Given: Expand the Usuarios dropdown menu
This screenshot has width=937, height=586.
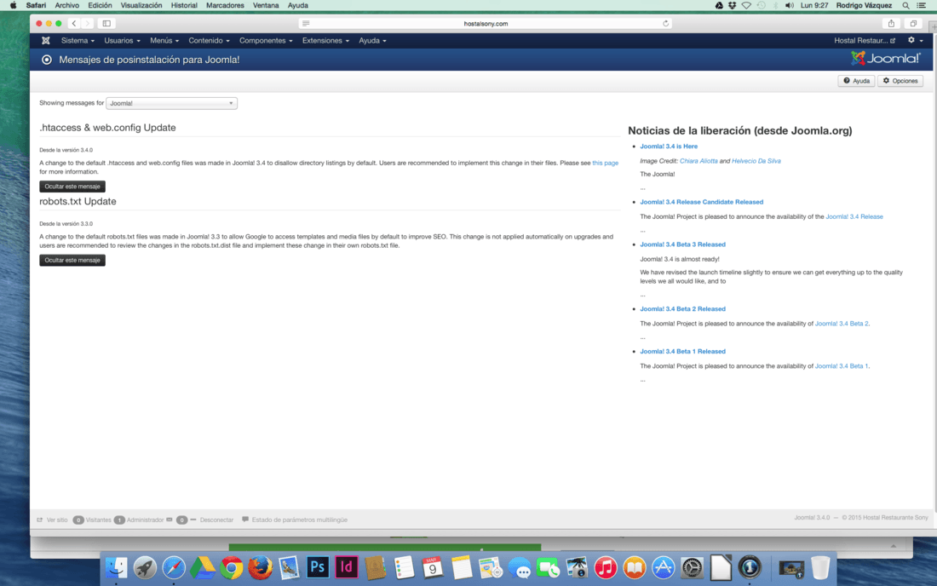Looking at the screenshot, I should coord(122,41).
